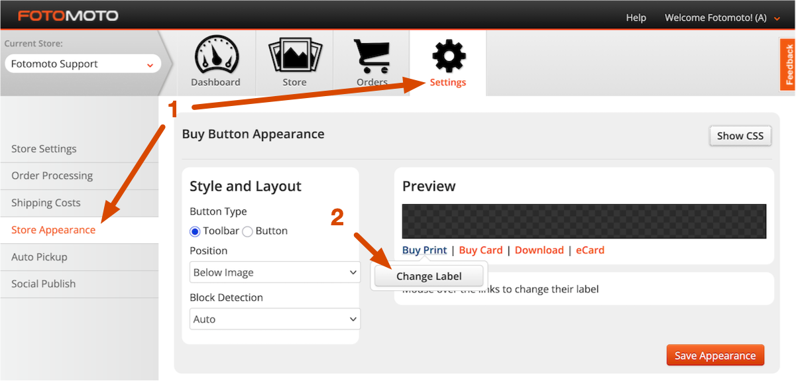The height and width of the screenshot is (381, 796).
Task: Click the Buy Print link
Action: point(425,250)
